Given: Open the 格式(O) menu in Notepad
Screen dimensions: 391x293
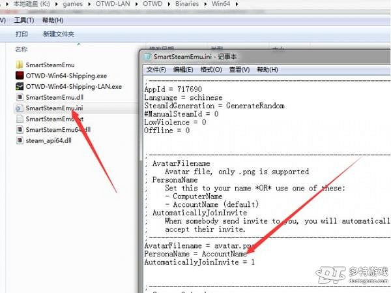Looking at the screenshot, I should pyautogui.click(x=210, y=70).
